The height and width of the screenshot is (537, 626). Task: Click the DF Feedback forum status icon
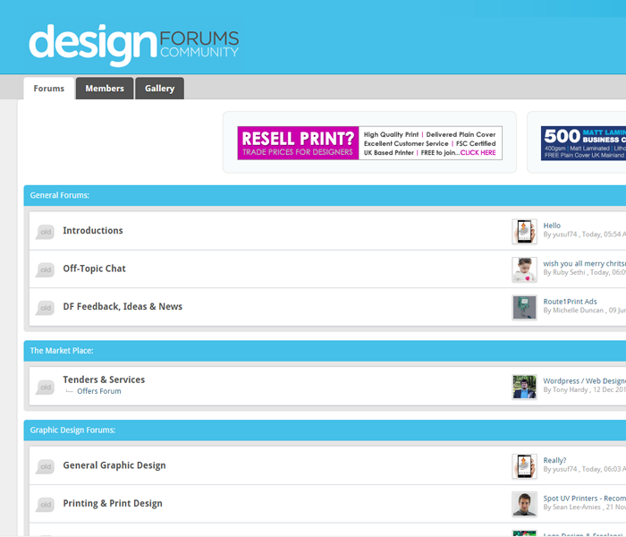tap(45, 308)
